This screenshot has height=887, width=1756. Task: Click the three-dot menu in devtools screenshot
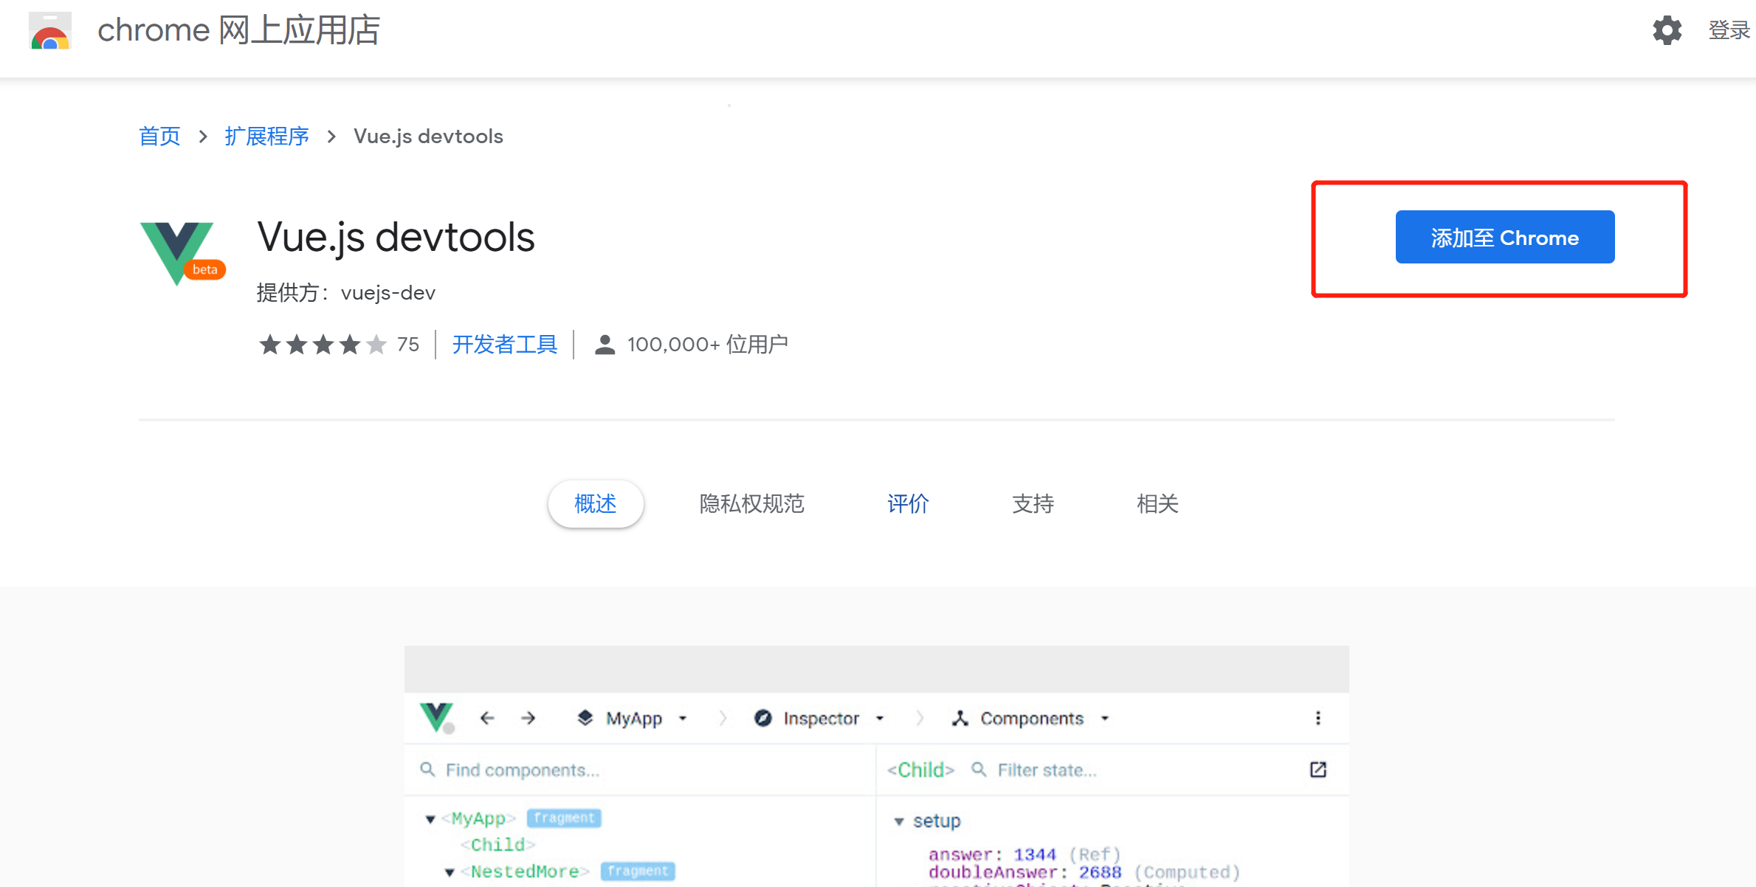pyautogui.click(x=1318, y=718)
